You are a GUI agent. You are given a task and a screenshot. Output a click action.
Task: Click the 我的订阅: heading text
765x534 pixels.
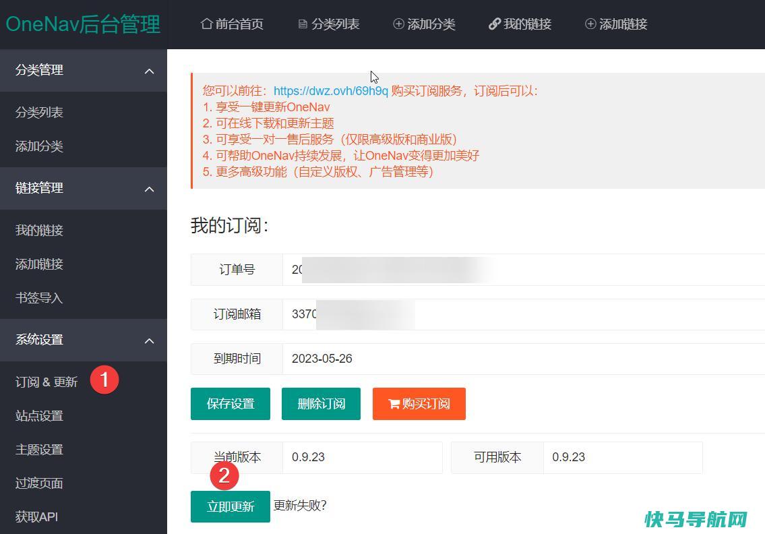tap(230, 225)
